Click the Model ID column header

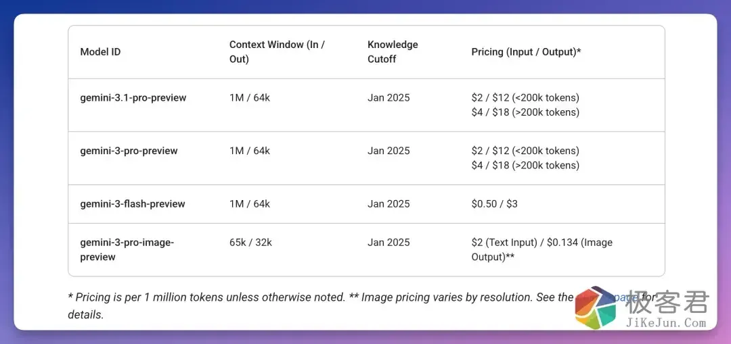pos(100,52)
